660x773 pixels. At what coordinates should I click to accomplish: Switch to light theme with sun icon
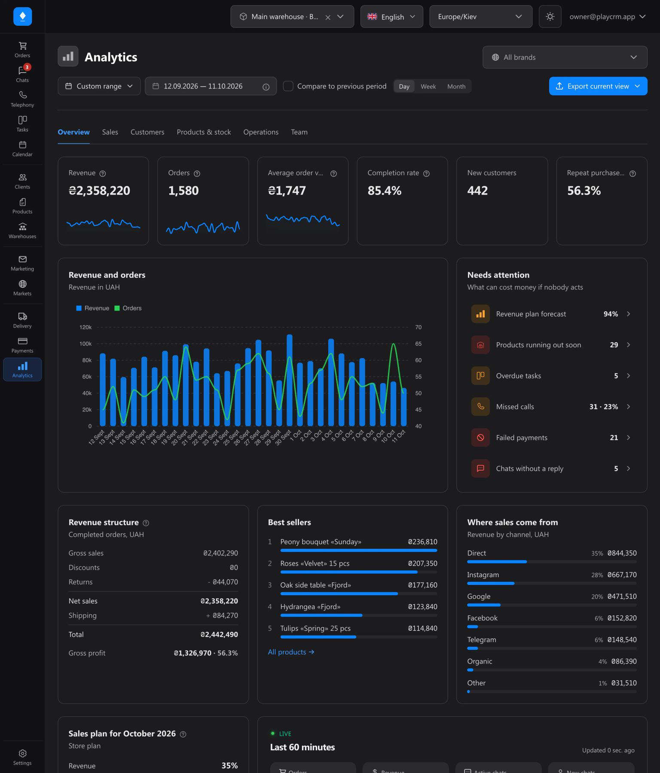[x=550, y=17]
